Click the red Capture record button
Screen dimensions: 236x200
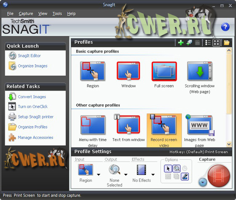point(219,176)
